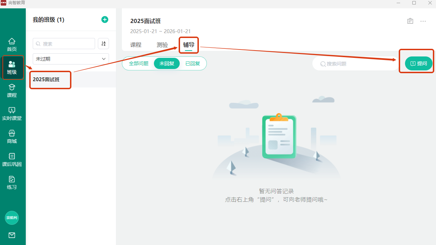Click the green add class plus icon

pyautogui.click(x=104, y=20)
